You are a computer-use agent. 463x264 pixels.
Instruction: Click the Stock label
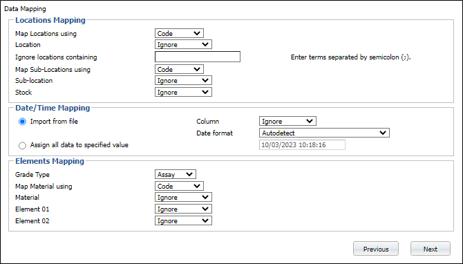click(x=23, y=92)
